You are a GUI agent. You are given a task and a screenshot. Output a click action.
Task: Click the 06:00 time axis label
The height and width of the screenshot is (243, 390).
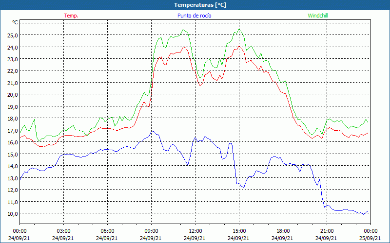pos(107,231)
